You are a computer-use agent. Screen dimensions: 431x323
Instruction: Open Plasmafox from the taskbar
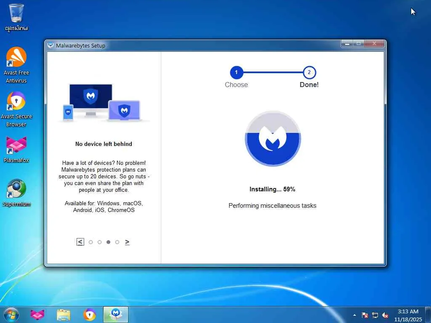tap(37, 315)
